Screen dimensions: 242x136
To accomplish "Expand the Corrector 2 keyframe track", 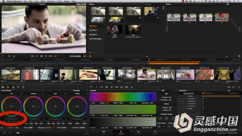I will point(186,101).
